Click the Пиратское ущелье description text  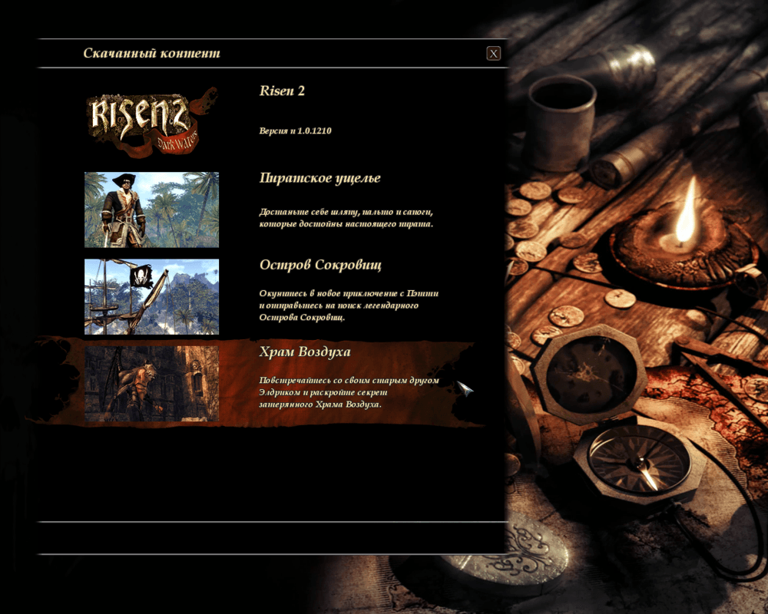(x=346, y=218)
